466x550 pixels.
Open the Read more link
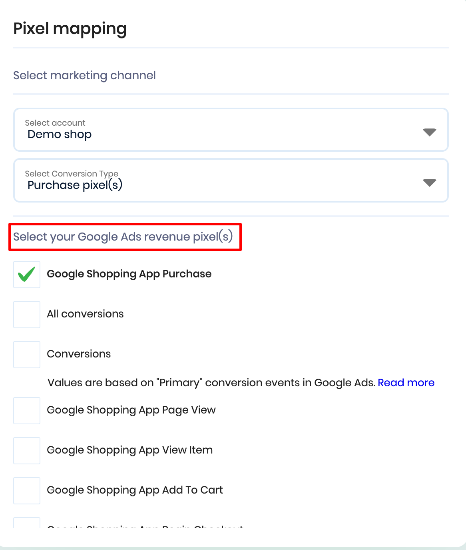click(x=406, y=383)
